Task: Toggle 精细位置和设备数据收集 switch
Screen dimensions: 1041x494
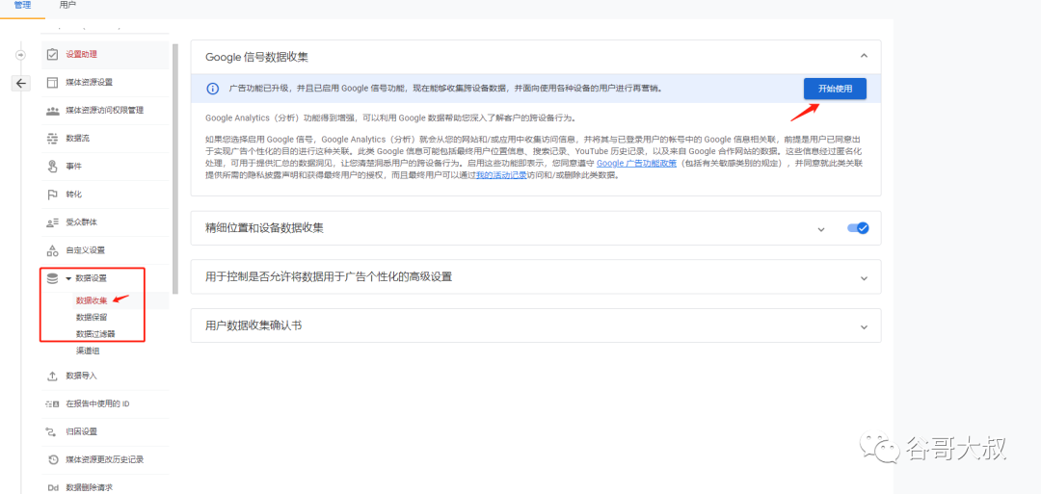Action: 859,228
